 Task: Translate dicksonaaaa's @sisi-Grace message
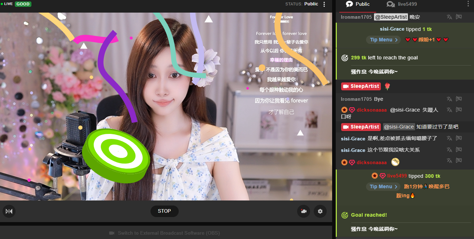(x=449, y=110)
